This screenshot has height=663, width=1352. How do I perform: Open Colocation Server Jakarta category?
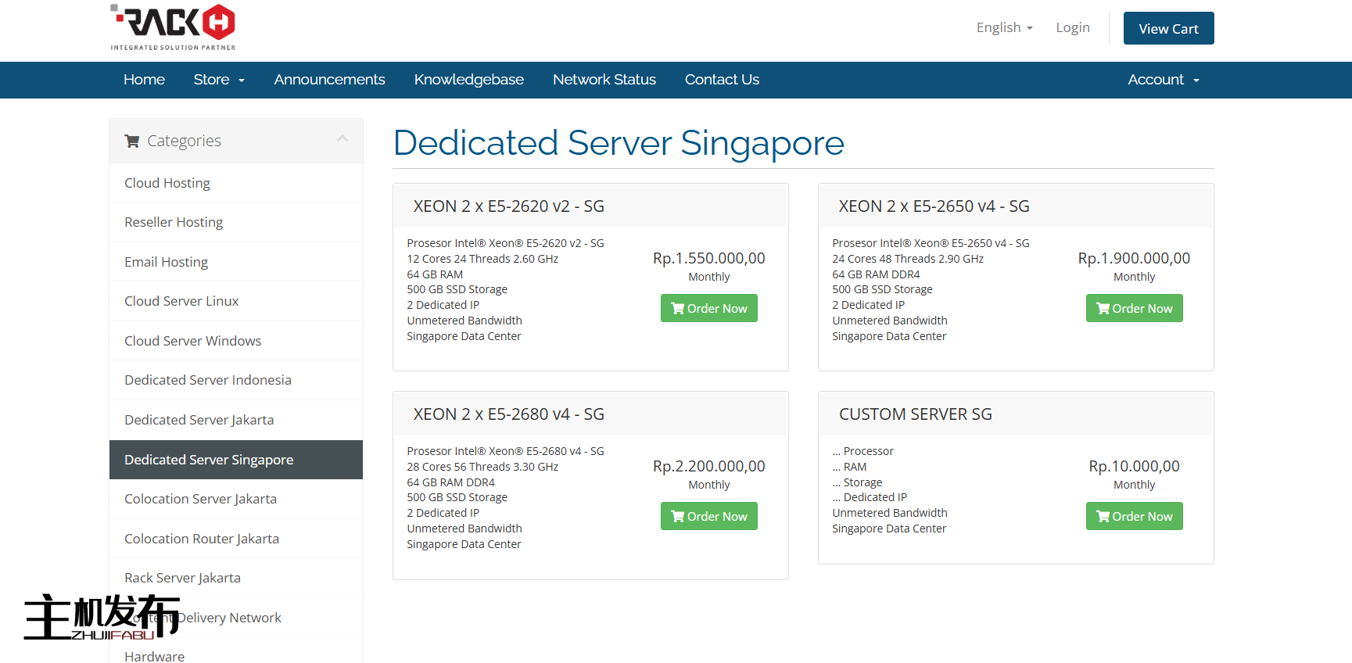click(x=200, y=499)
